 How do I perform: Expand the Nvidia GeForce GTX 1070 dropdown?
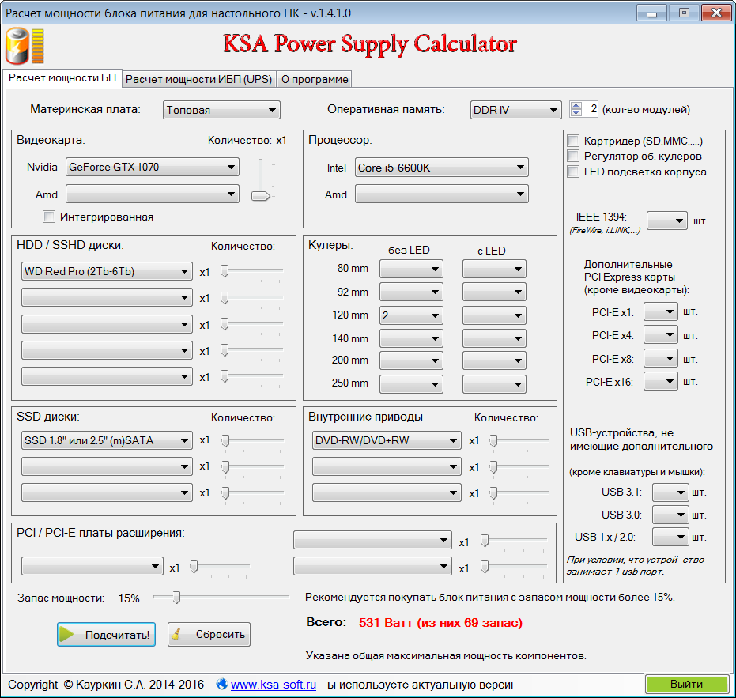pyautogui.click(x=153, y=167)
